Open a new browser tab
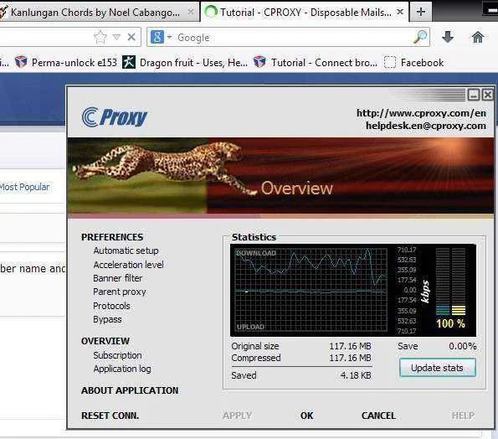This screenshot has width=498, height=439. pos(421,12)
